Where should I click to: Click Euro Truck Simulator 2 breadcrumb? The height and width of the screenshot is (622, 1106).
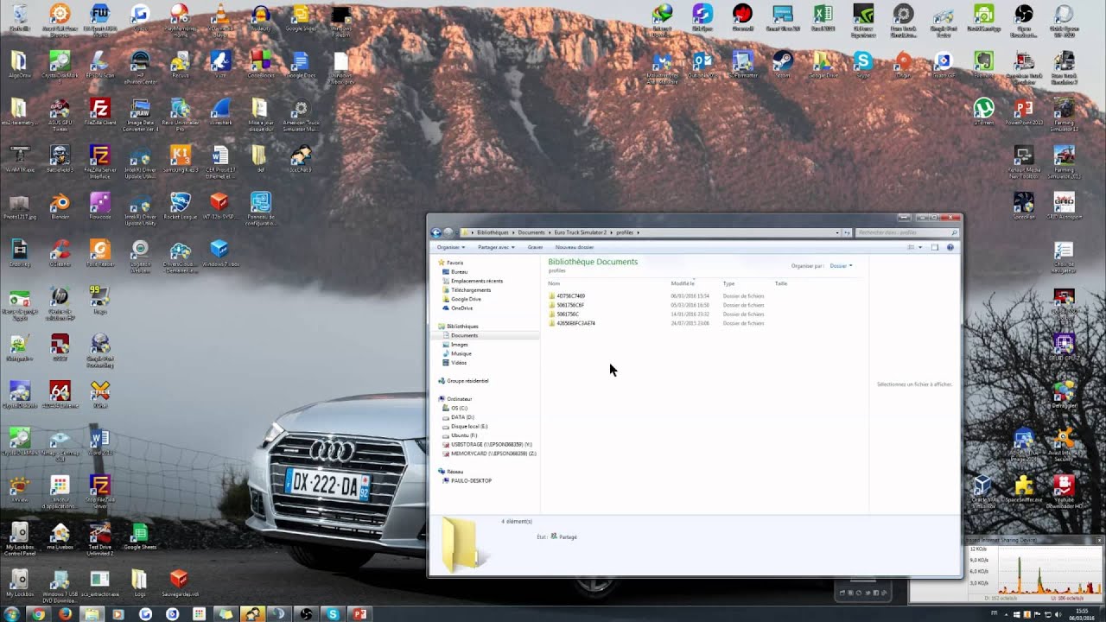tap(581, 232)
